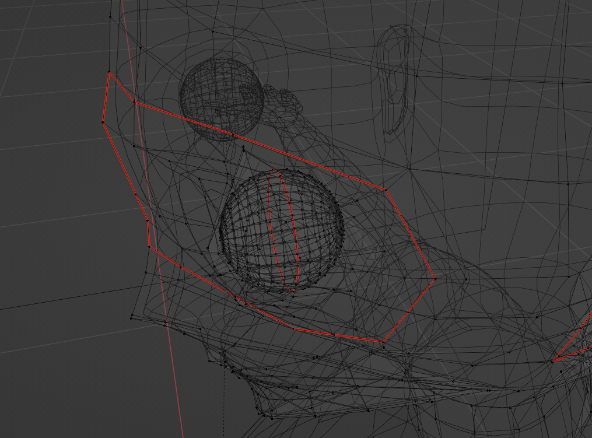Click the red right edge above rightmost corner
The width and height of the screenshot is (592, 438).
click(410, 234)
